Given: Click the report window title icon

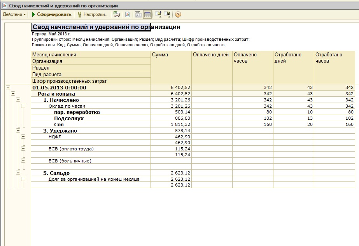Looking at the screenshot, I should (x=5, y=5).
